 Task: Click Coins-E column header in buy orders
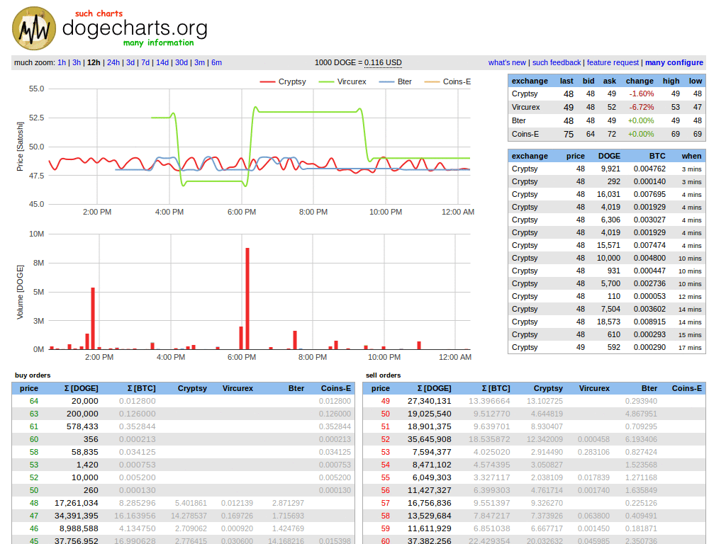tap(335, 389)
